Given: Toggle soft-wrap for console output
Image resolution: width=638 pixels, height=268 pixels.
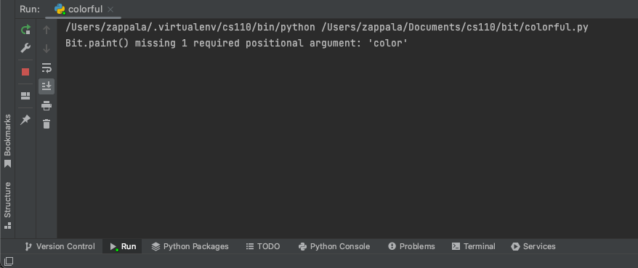Looking at the screenshot, I should 47,68.
